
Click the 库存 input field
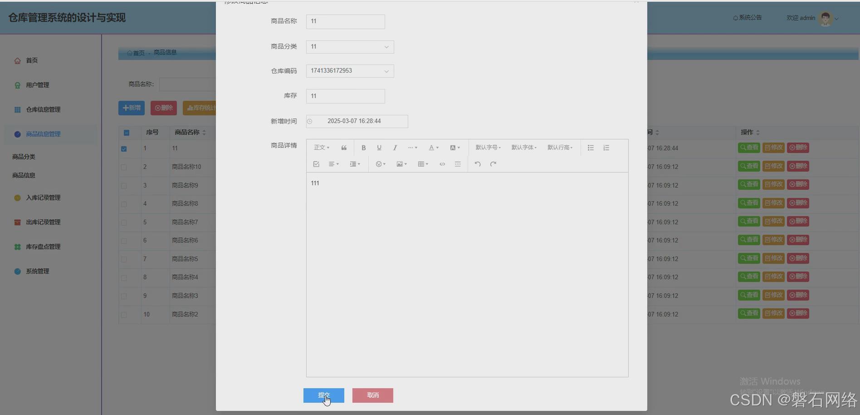346,96
